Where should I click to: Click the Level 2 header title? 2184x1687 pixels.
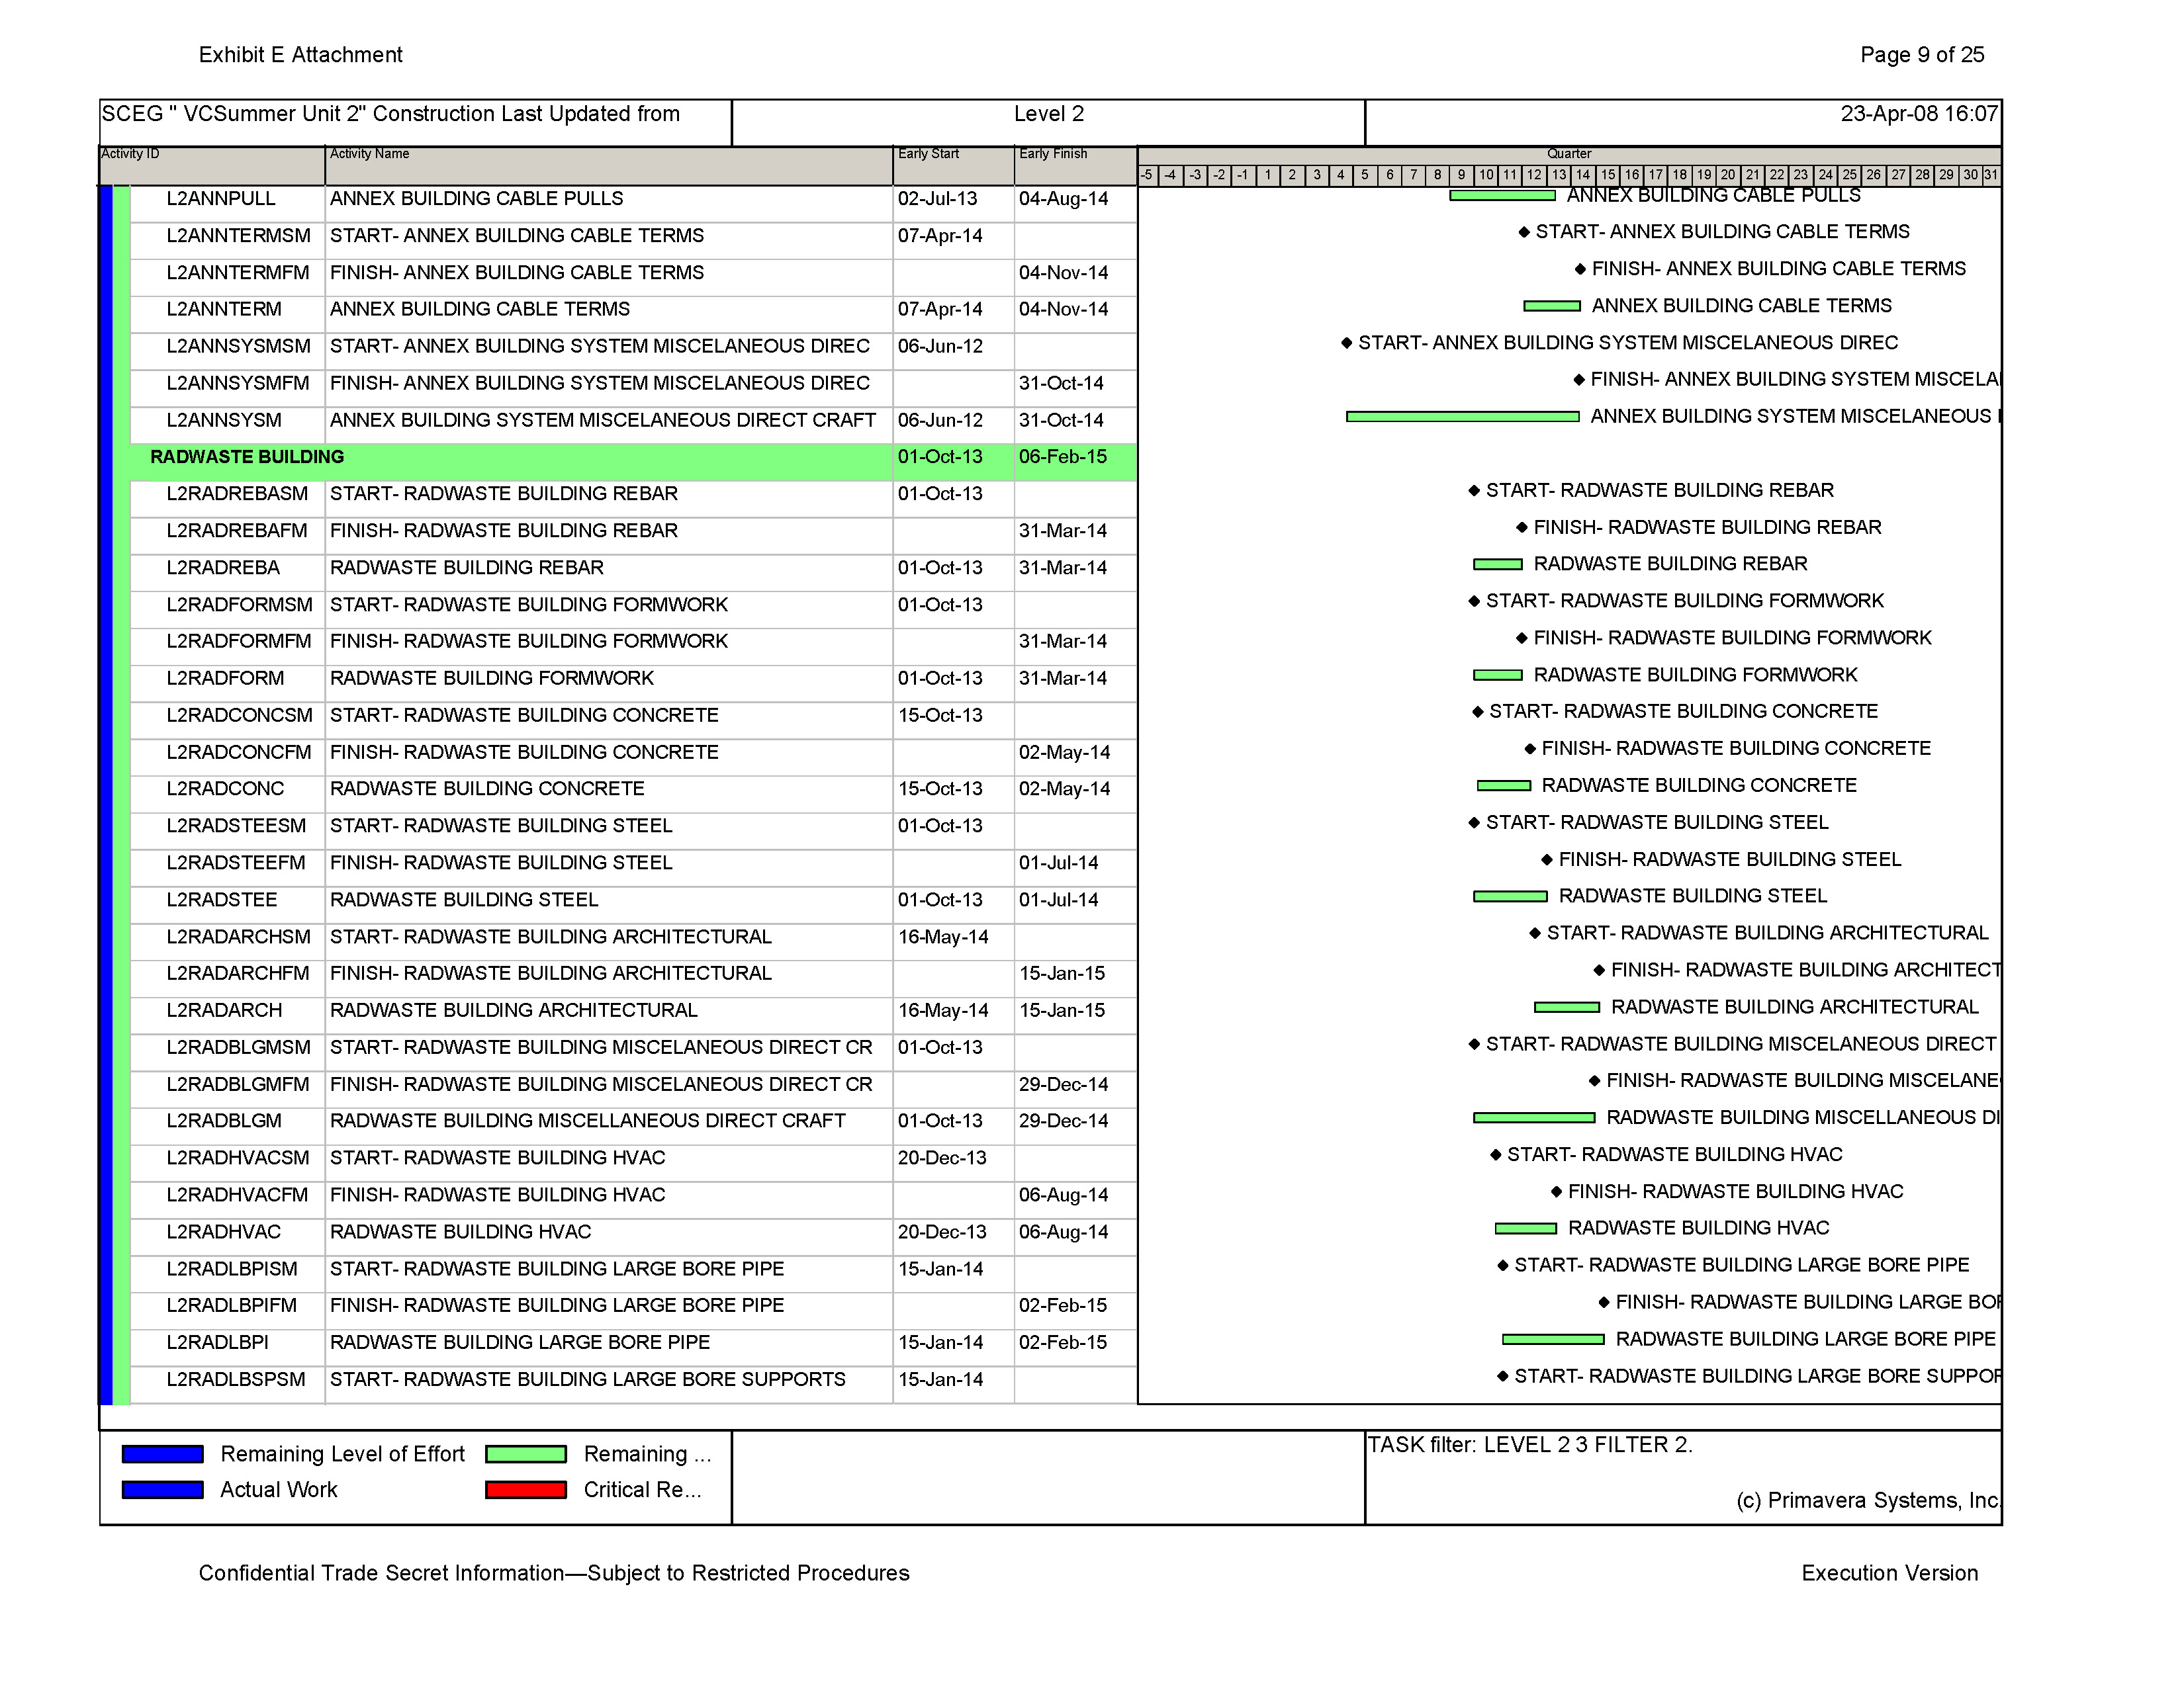(1049, 114)
